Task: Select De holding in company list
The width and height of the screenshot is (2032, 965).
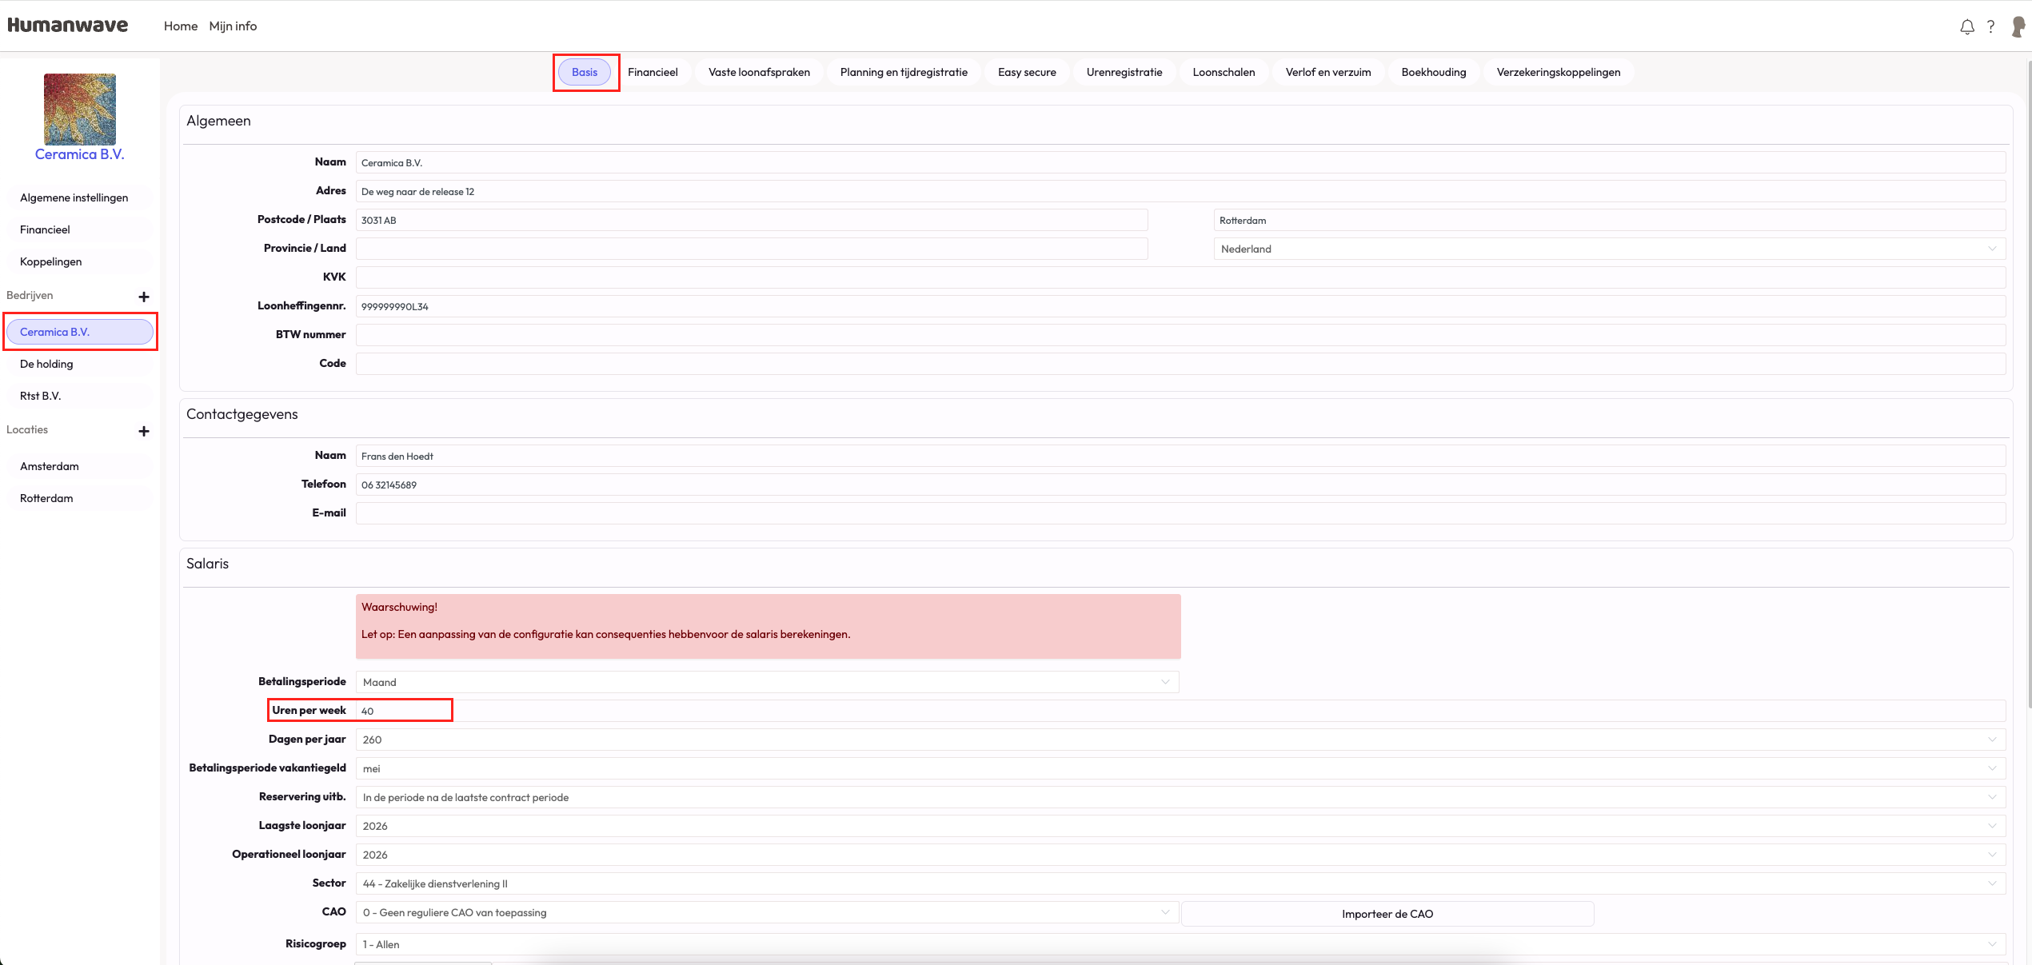Action: [x=46, y=364]
